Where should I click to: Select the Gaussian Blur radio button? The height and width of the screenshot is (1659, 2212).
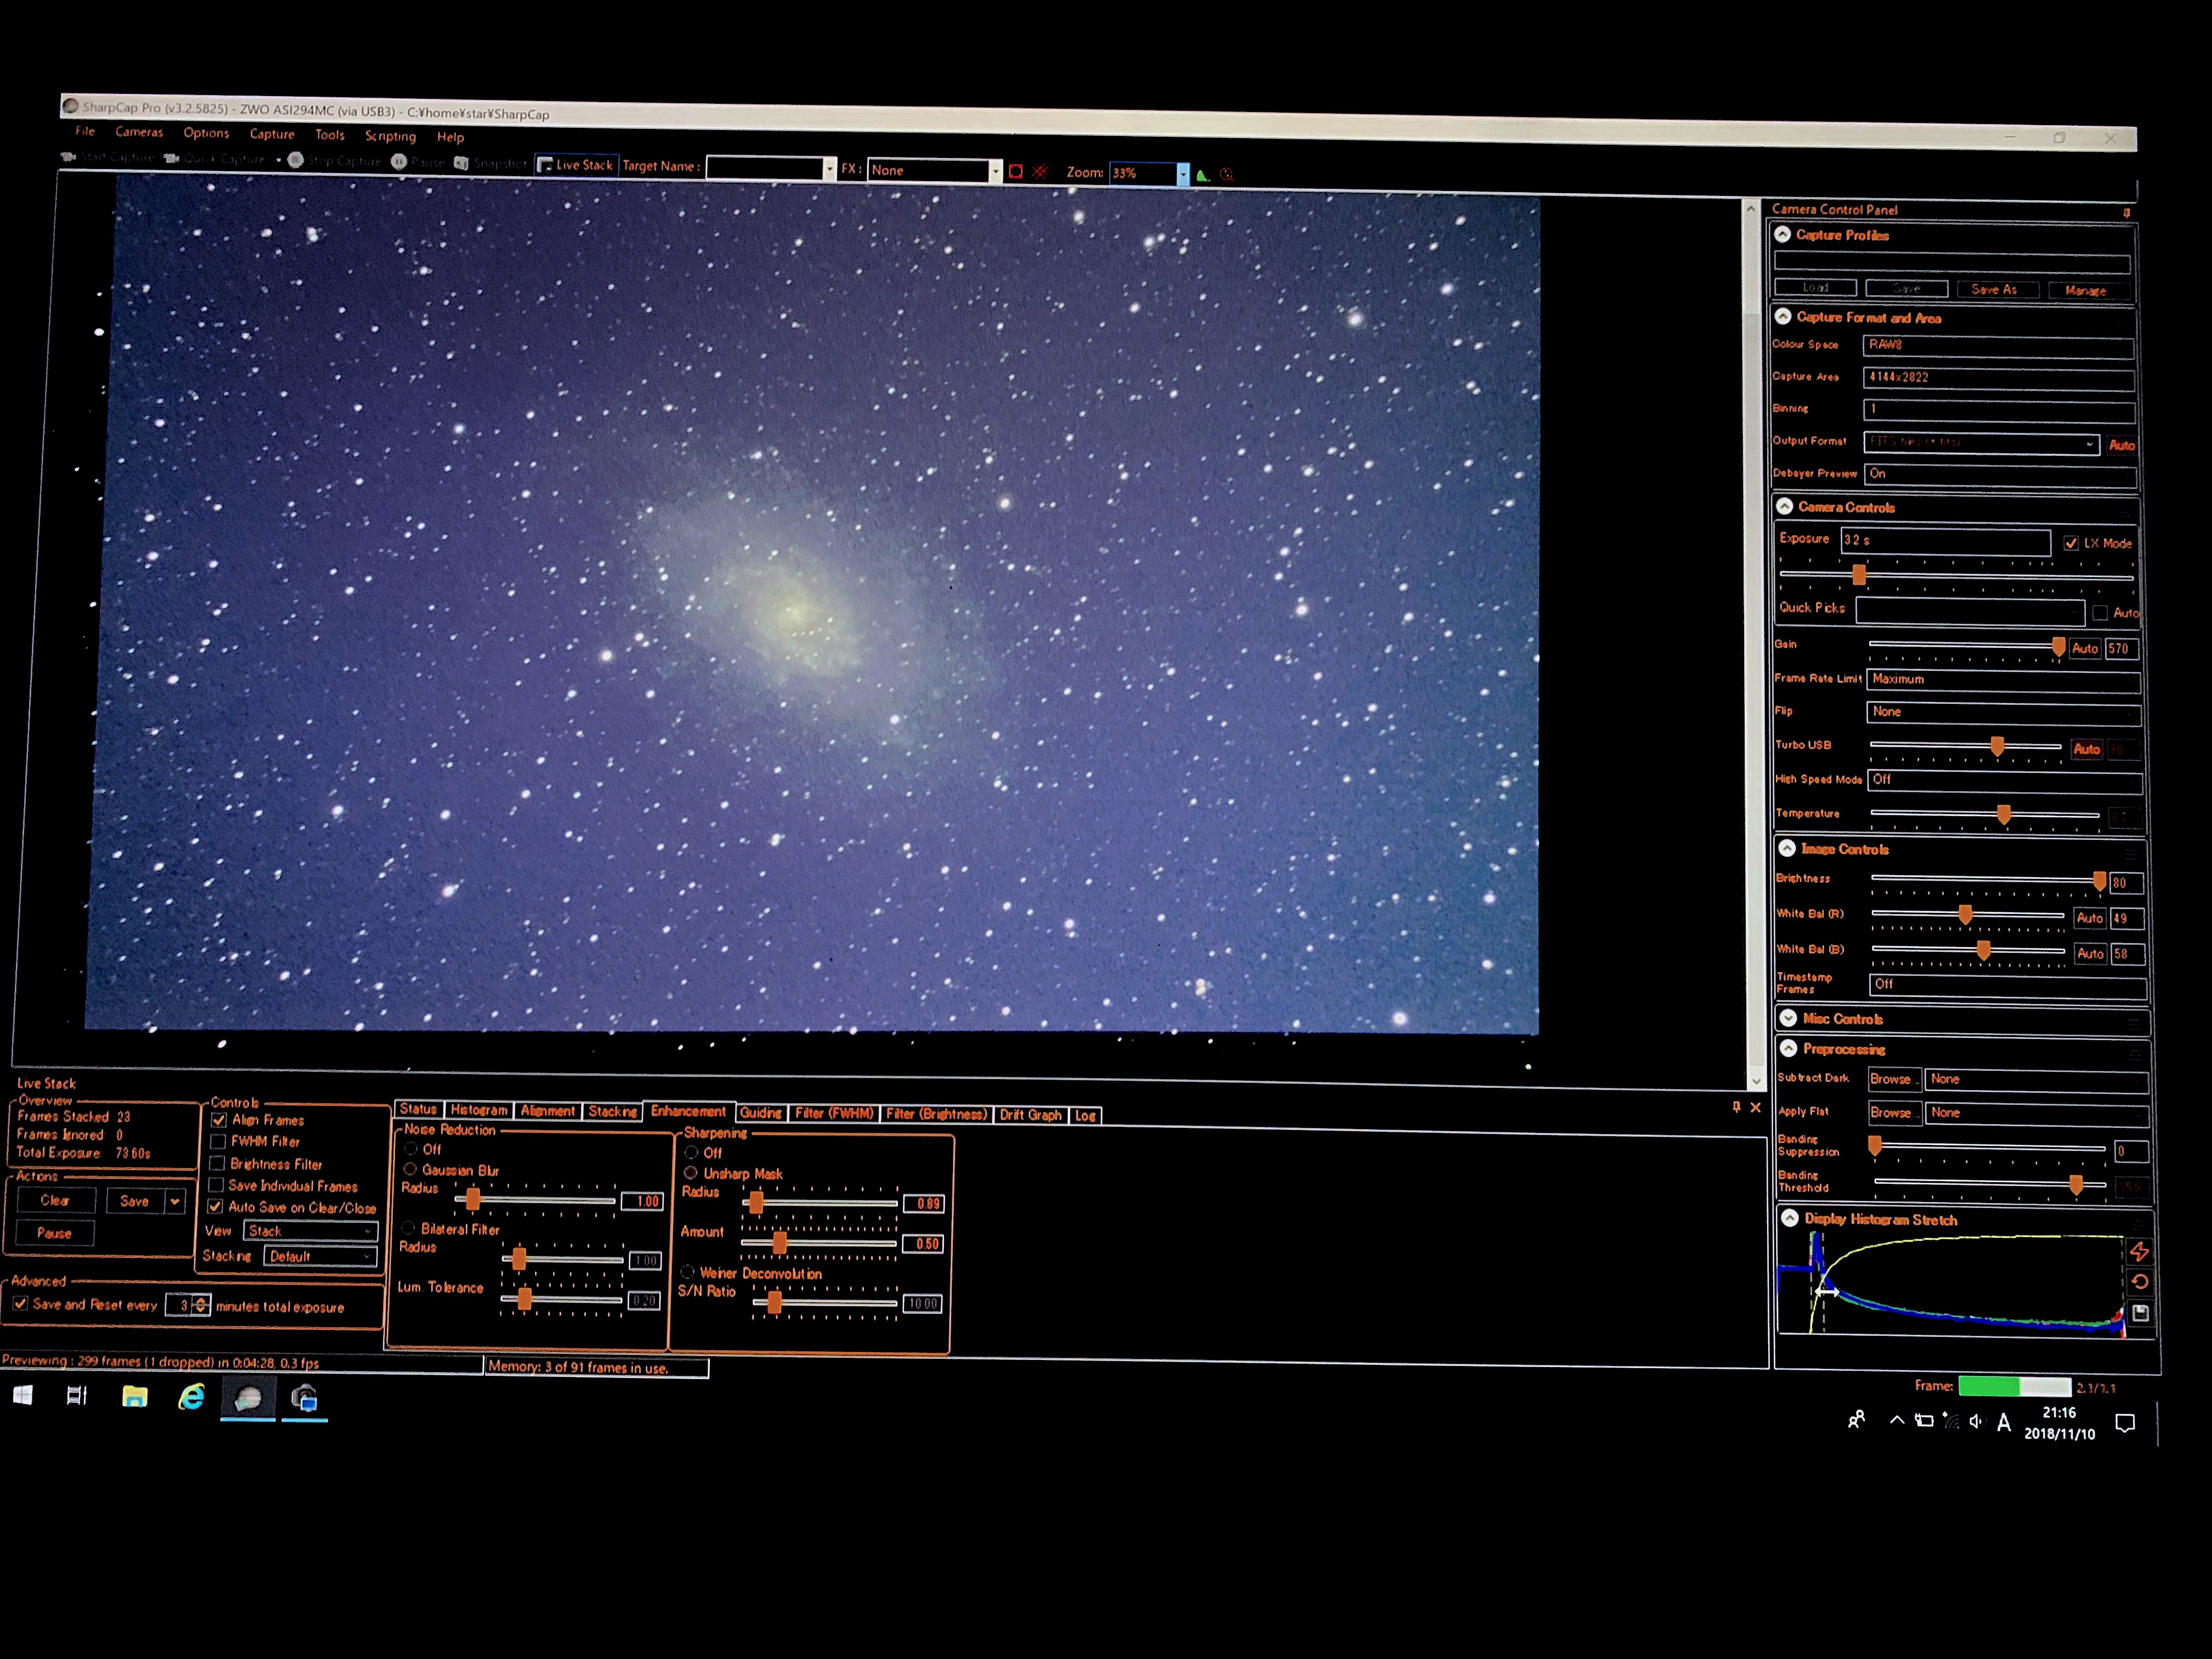point(410,1169)
